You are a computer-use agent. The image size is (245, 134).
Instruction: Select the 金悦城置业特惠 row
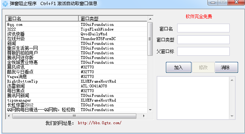coord(77,62)
